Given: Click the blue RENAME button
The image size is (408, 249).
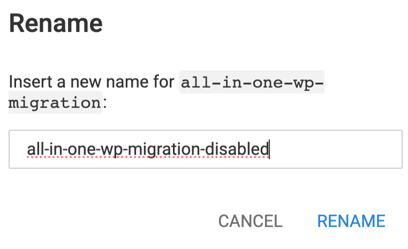Looking at the screenshot, I should [351, 221].
